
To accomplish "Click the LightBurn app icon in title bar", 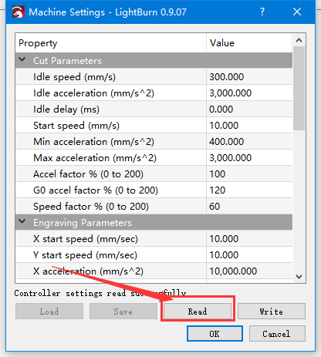I will 19,12.
